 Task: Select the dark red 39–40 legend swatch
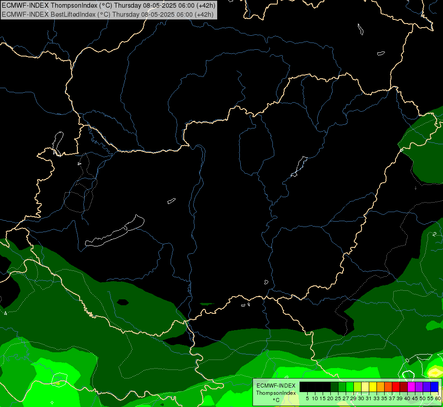[x=404, y=387]
